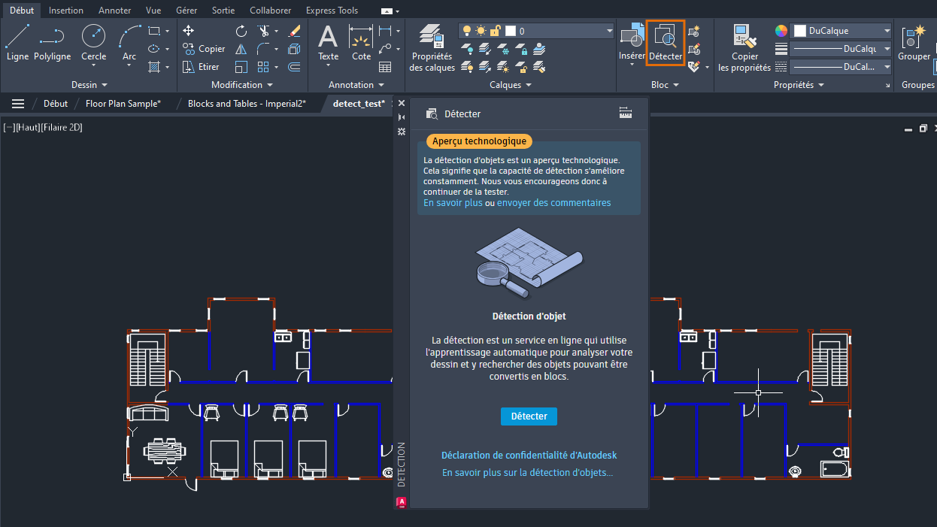Click the Explode 3D box icon
Screen dimensions: 937x527
point(294,49)
